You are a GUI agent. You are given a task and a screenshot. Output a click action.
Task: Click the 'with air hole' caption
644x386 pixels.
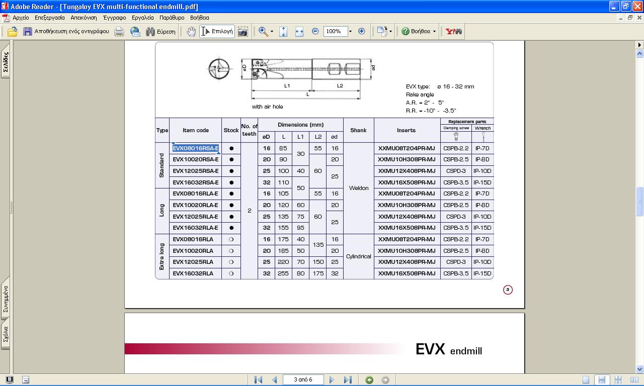pyautogui.click(x=267, y=107)
